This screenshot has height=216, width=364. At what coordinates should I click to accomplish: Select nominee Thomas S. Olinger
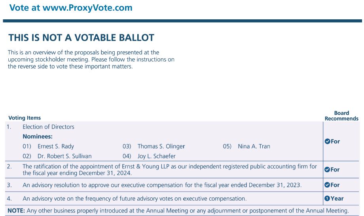tap(161, 147)
